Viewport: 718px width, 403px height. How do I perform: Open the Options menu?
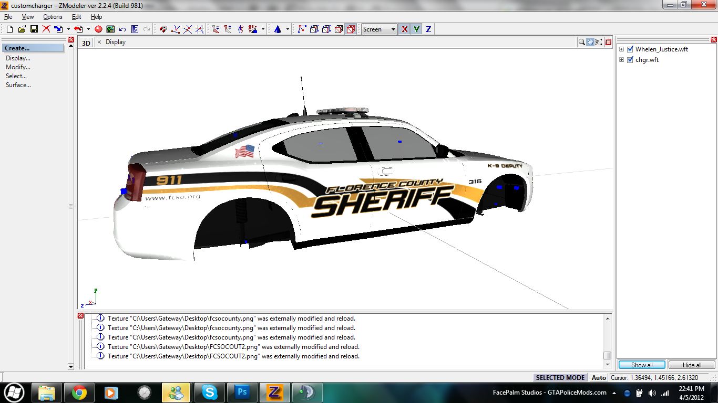[53, 17]
